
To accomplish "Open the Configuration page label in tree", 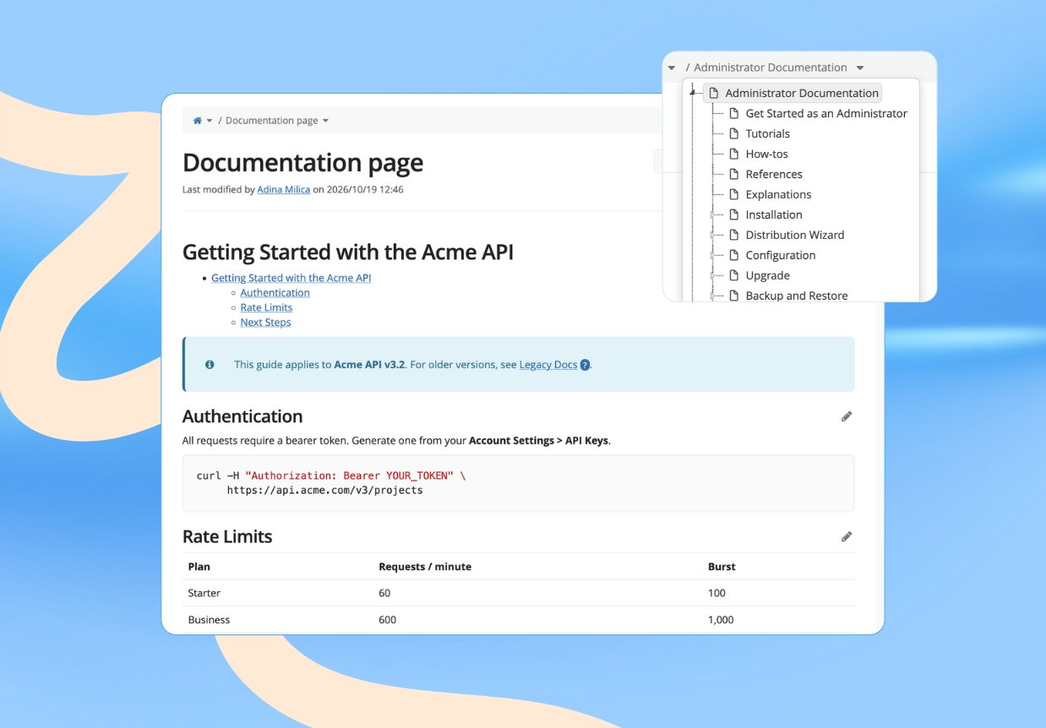I will click(781, 255).
